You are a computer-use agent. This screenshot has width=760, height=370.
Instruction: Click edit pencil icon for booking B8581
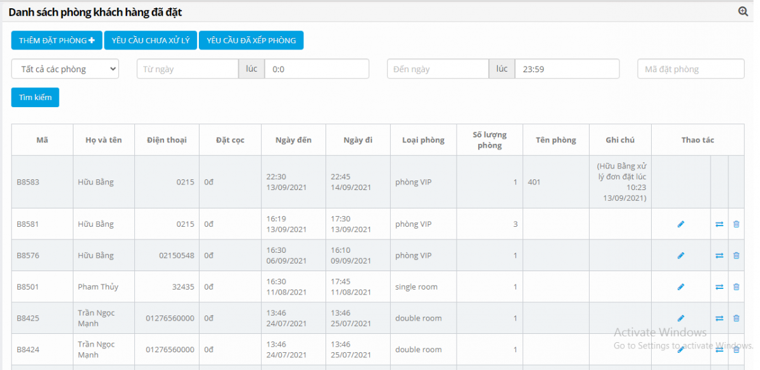click(x=681, y=224)
